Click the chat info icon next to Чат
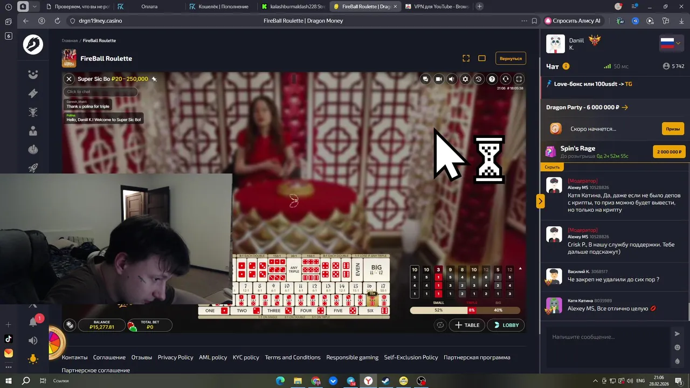Screen dimensions: 690x388 [x=566, y=66]
